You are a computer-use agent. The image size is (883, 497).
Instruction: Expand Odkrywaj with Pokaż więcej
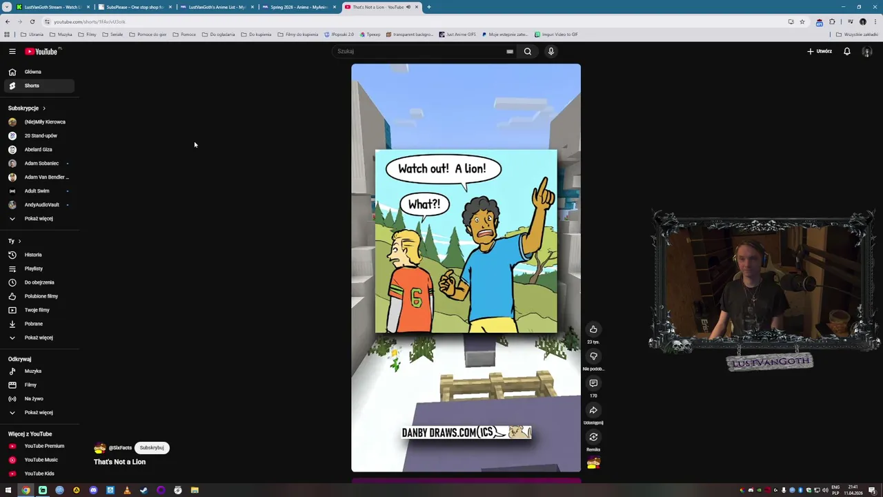[x=38, y=412]
